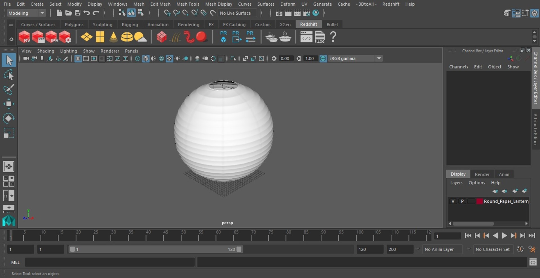Click the Redshift IPR render icon
This screenshot has height=278, width=540.
point(51,37)
